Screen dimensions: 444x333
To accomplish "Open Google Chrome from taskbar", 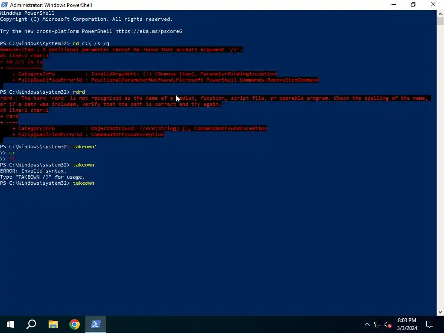I will 75,324.
